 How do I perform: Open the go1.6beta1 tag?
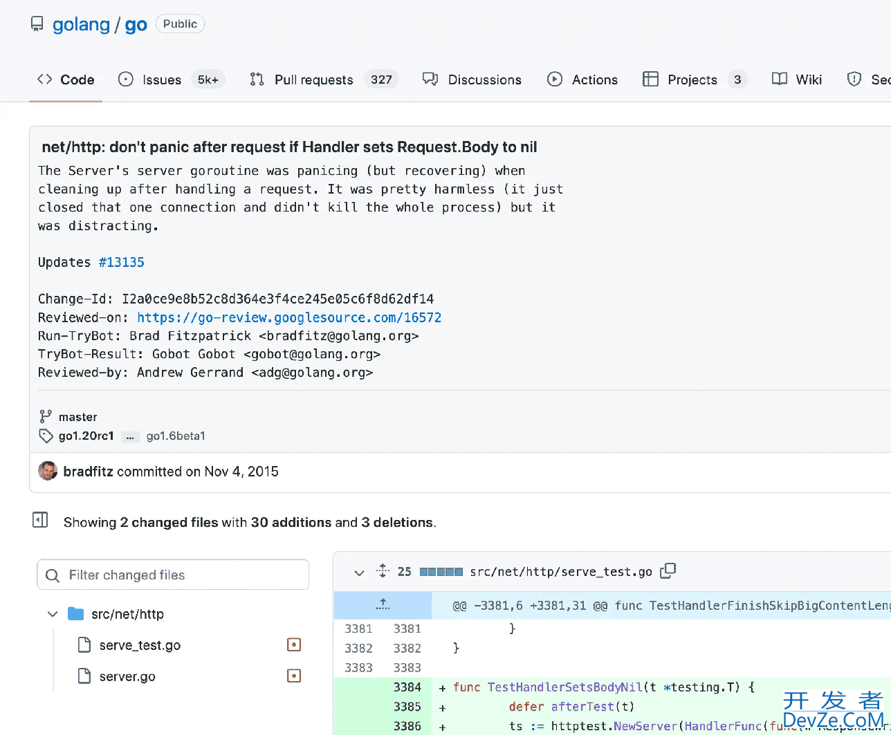click(176, 436)
